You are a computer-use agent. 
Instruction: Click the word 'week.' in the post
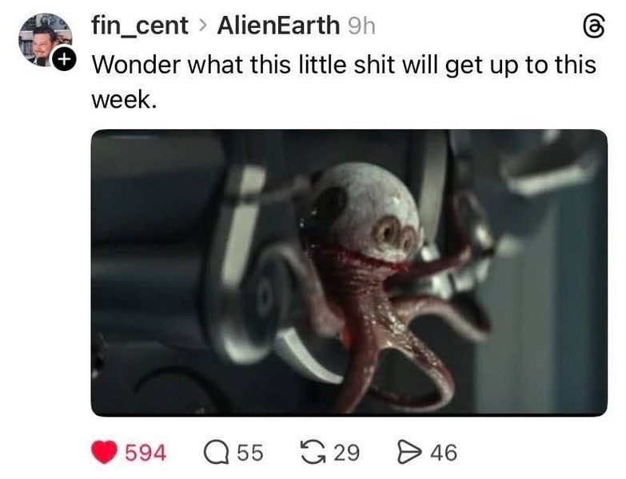(x=124, y=100)
